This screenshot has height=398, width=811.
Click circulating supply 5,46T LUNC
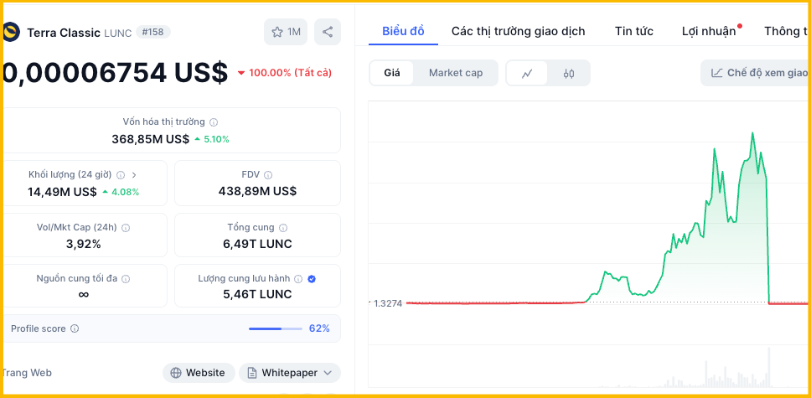pos(257,294)
